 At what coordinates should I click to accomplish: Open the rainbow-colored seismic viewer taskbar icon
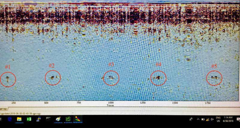(78, 119)
